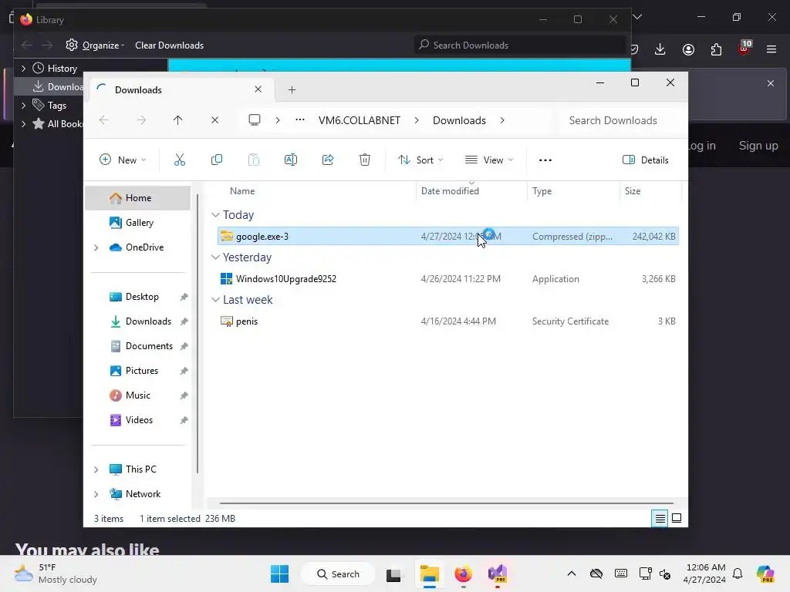This screenshot has width=790, height=592.
Task: Open Documents pinned folder in navigation pane
Action: [138, 346]
